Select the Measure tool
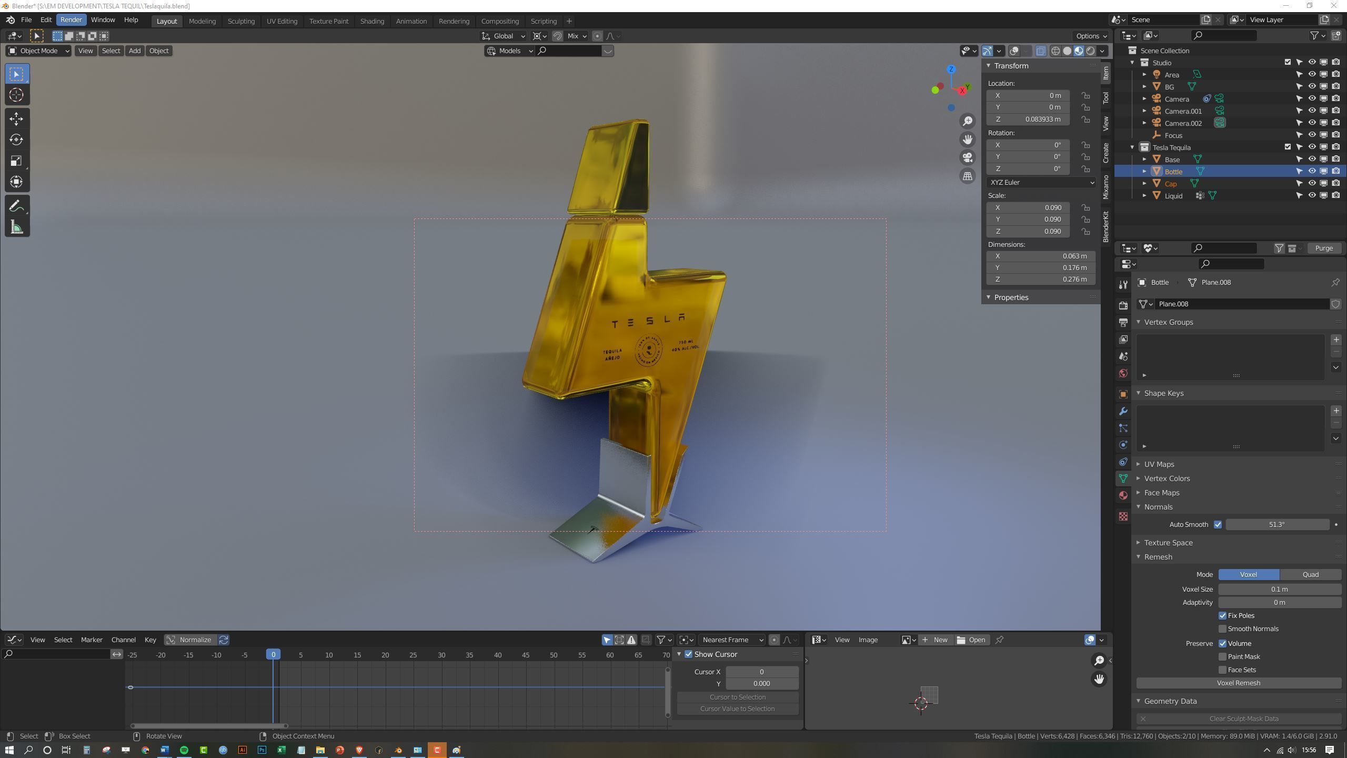 pyautogui.click(x=16, y=227)
